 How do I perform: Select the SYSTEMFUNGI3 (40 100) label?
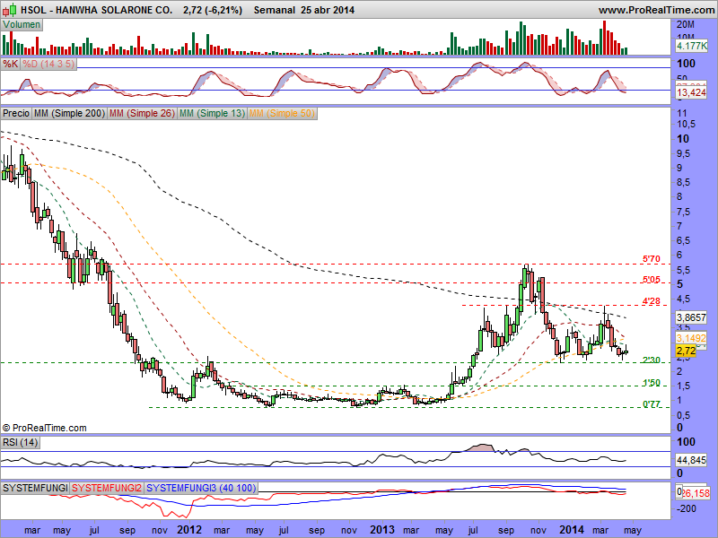point(201,488)
